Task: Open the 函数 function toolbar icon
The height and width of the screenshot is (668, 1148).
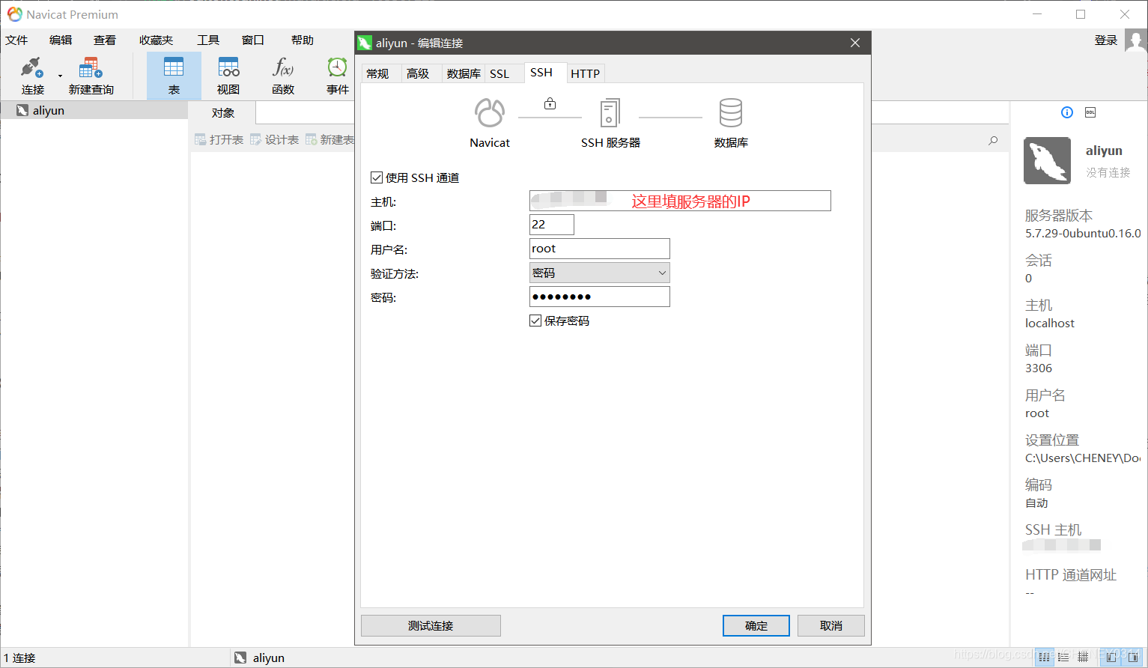Action: coord(283,75)
